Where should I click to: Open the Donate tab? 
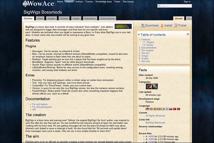[179, 18]
